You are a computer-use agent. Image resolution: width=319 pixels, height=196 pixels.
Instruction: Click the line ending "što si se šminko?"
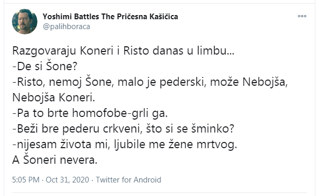tap(123, 129)
